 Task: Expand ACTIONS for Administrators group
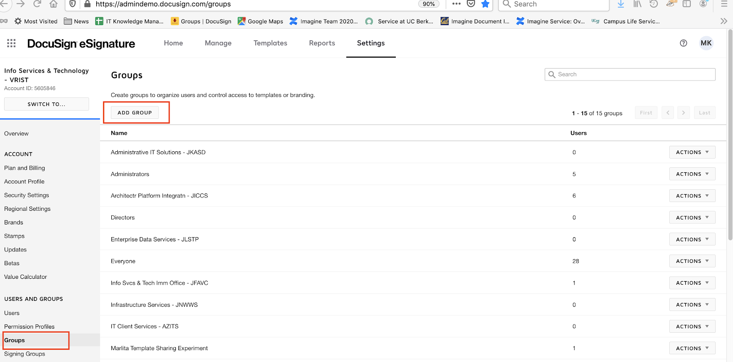pyautogui.click(x=692, y=174)
